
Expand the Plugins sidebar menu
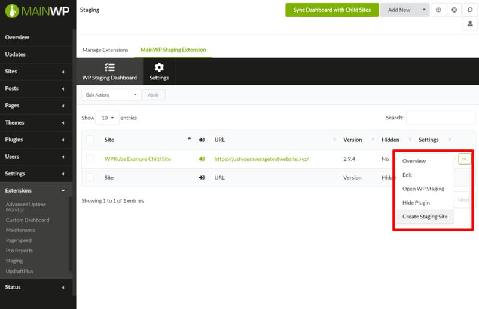36,140
